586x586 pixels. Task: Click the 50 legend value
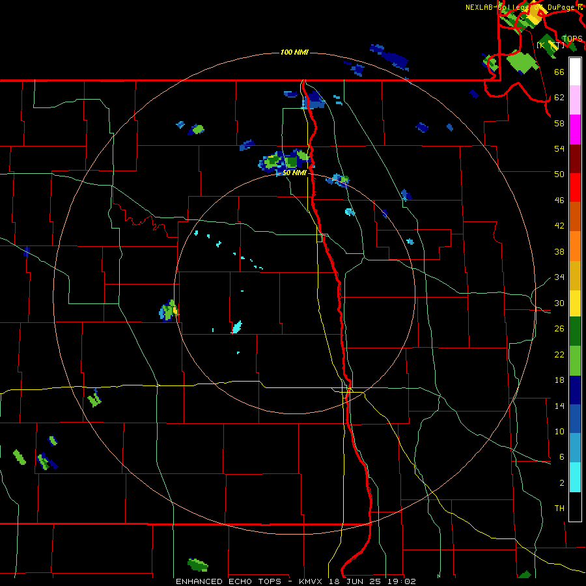coord(559,174)
